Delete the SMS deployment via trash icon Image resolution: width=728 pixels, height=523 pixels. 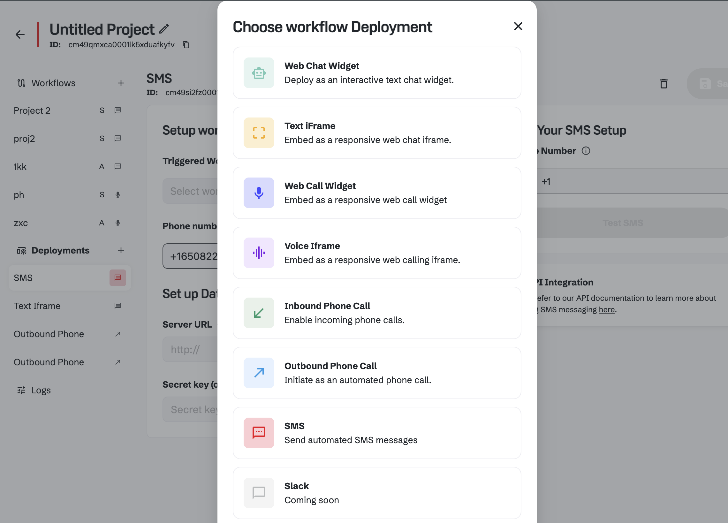[664, 84]
